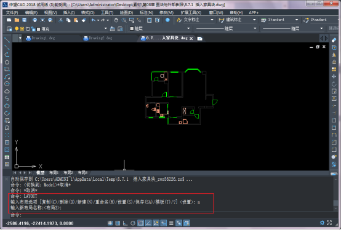Select the Move tool on the right toolbar

coord(334,76)
